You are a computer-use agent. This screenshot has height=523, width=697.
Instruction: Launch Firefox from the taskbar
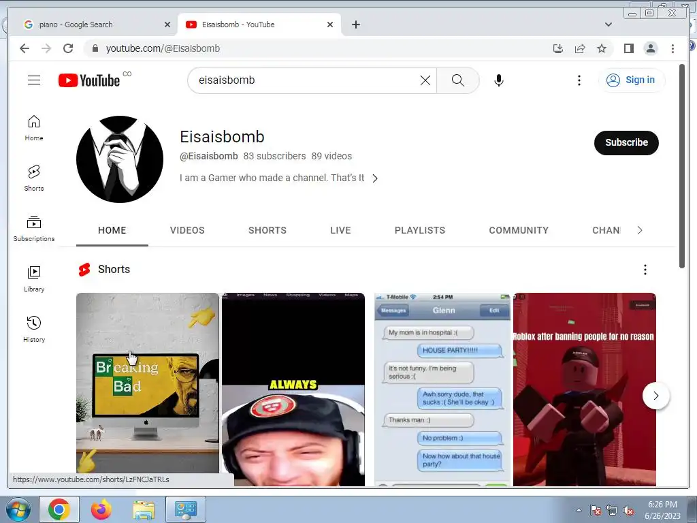(x=101, y=509)
